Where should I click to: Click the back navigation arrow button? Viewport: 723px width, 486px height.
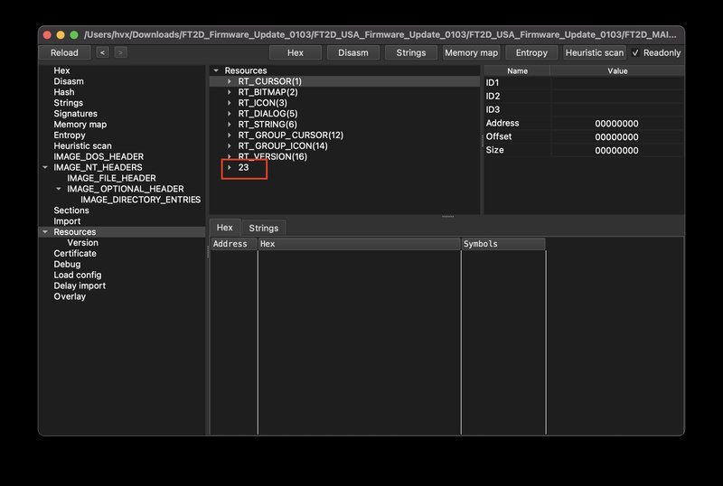pos(102,52)
